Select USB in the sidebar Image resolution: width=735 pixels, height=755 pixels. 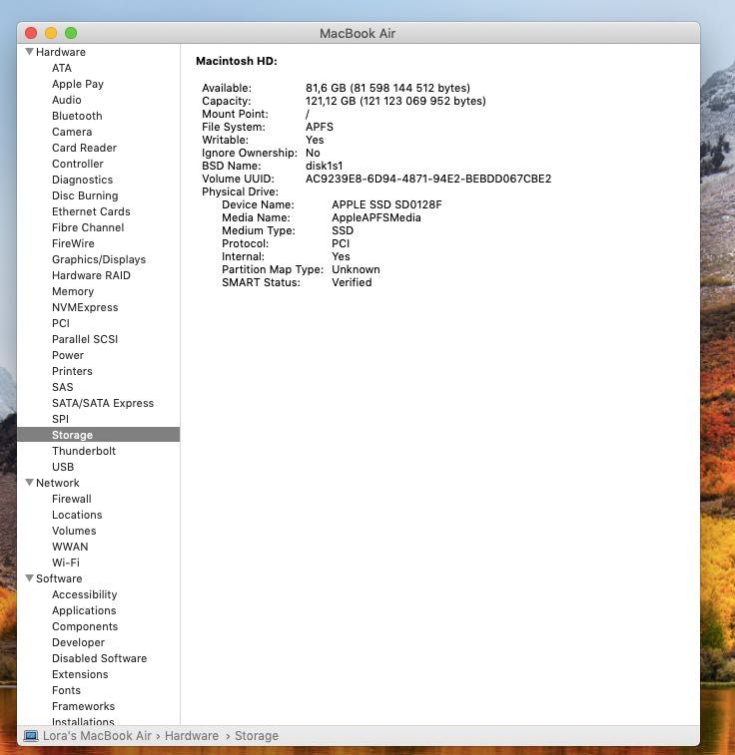coord(63,467)
